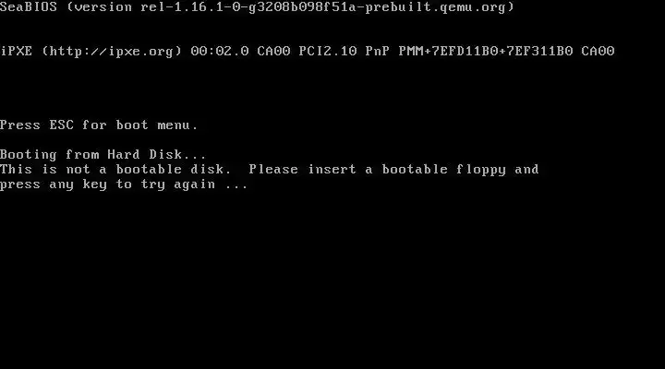Click the 'PCI2.10' text in iPXE line
Viewport: 665px width, 369px height.
[x=328, y=52]
